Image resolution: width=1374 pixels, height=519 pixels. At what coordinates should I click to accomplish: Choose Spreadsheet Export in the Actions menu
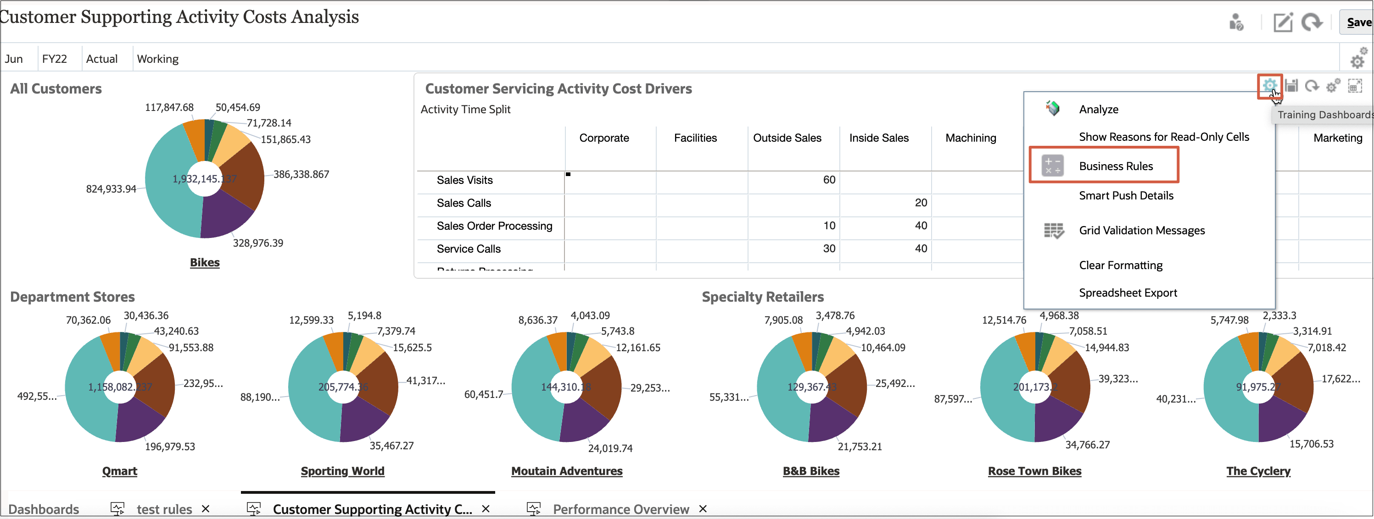point(1128,292)
